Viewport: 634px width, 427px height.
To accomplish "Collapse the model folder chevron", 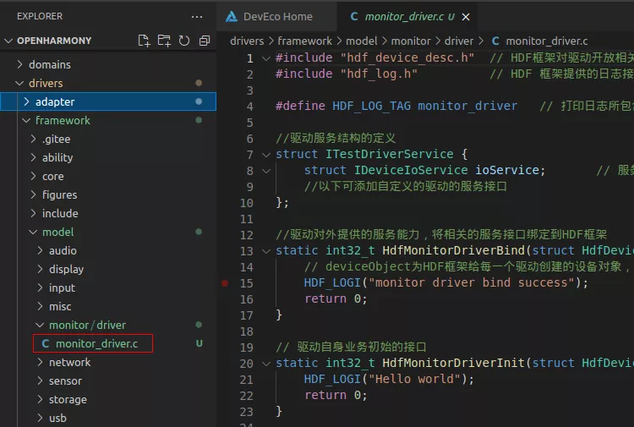I will tap(33, 232).
